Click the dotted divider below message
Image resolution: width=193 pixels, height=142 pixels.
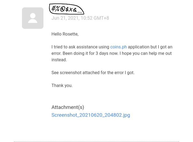[96, 141]
